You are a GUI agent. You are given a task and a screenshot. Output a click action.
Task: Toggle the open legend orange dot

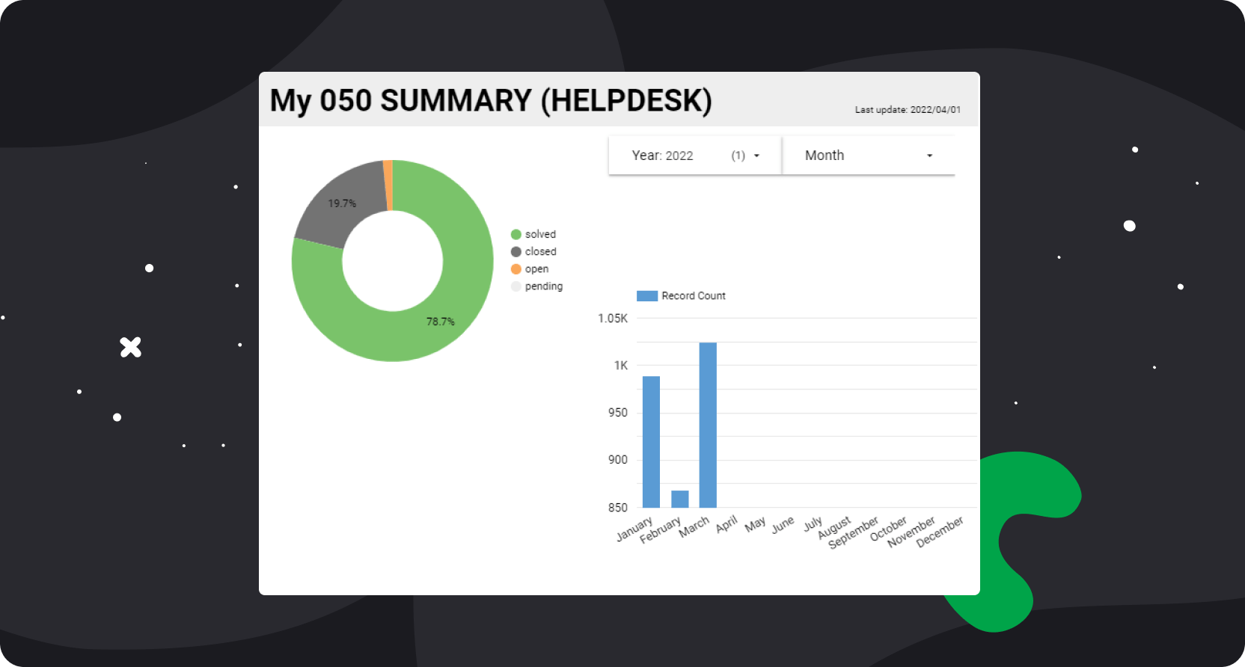(516, 269)
